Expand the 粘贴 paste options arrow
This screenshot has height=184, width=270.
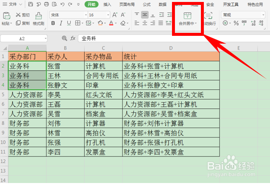click(x=11, y=23)
